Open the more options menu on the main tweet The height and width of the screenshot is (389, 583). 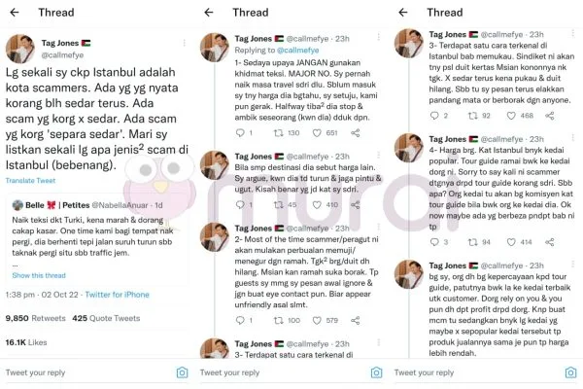point(184,43)
